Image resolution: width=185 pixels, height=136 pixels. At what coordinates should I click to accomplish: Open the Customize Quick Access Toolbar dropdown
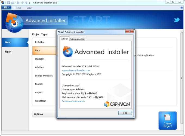[29, 3]
